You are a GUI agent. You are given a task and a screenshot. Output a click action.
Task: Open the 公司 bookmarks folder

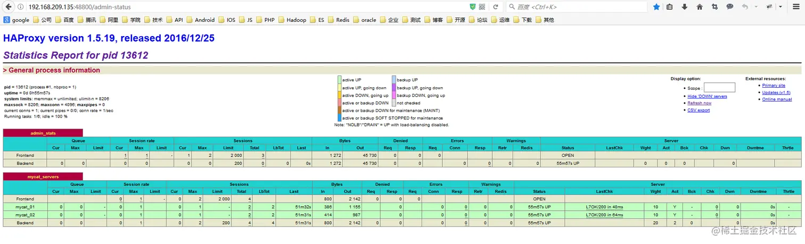point(43,20)
